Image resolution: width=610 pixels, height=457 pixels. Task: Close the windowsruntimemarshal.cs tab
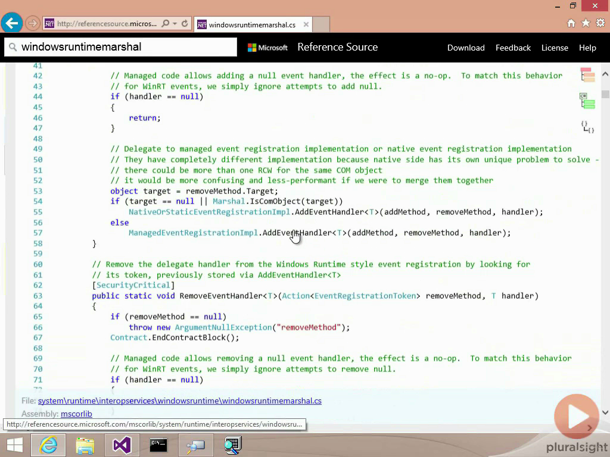click(306, 24)
